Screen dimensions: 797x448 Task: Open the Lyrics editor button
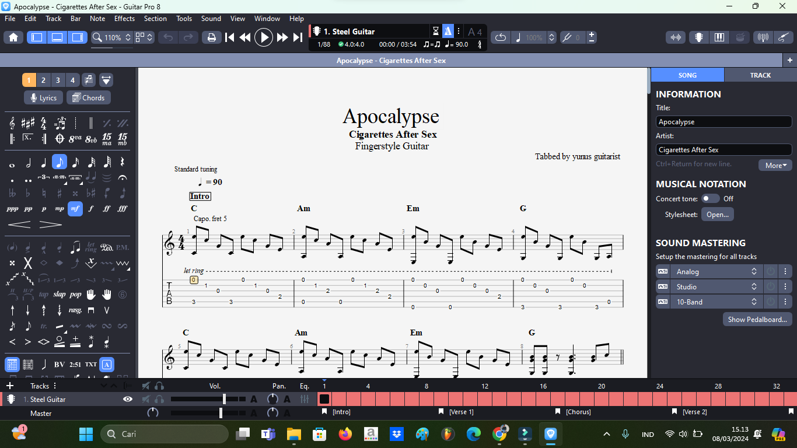tap(43, 98)
